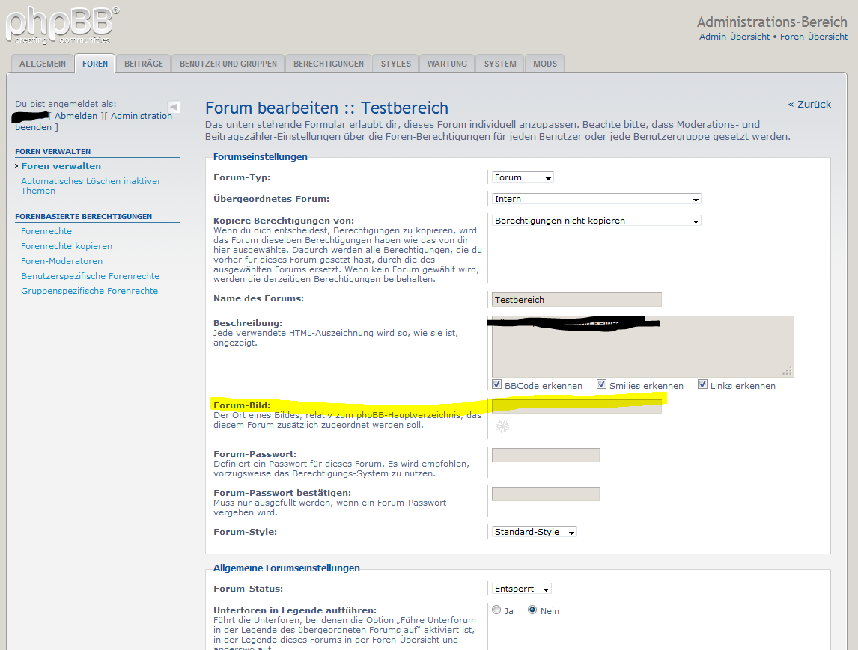Open the Benutzer und Gruppen tab
The width and height of the screenshot is (858, 650).
point(228,64)
